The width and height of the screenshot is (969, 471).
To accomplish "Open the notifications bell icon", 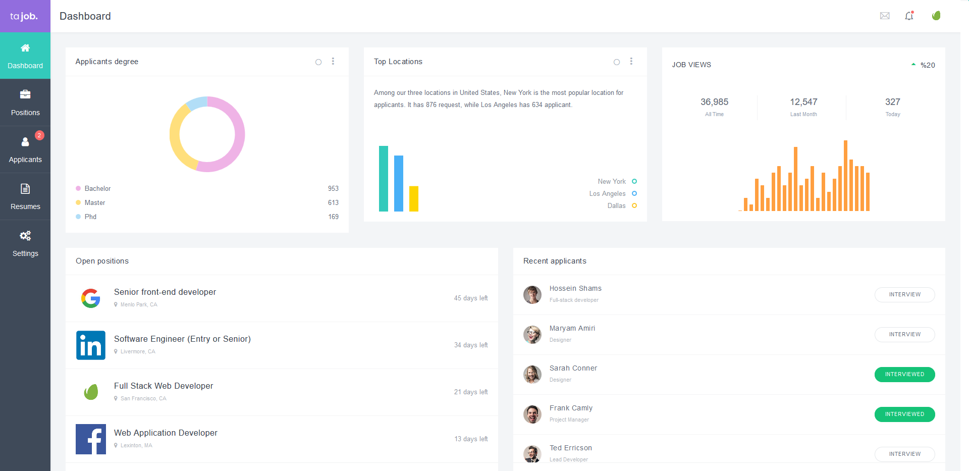I will 909,16.
